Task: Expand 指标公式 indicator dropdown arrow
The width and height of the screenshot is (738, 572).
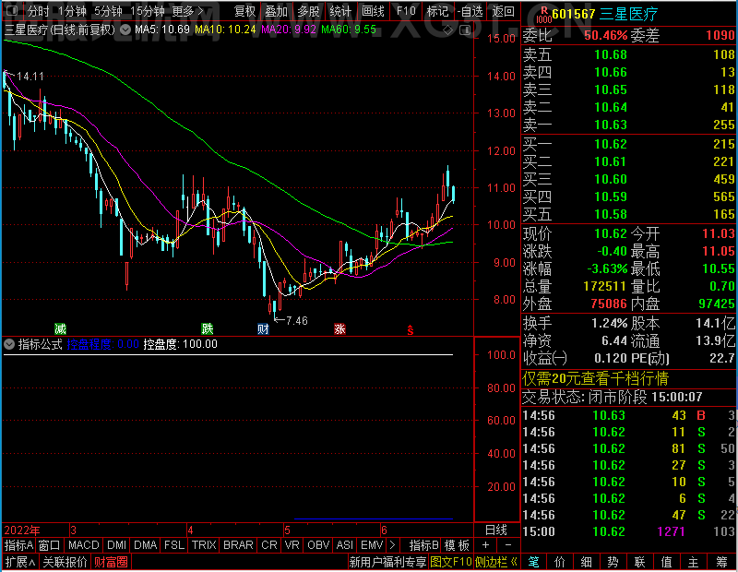Action: [9, 344]
